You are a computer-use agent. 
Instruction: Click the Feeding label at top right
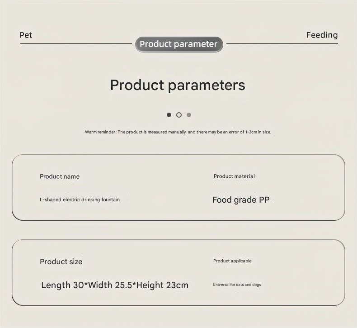click(322, 35)
